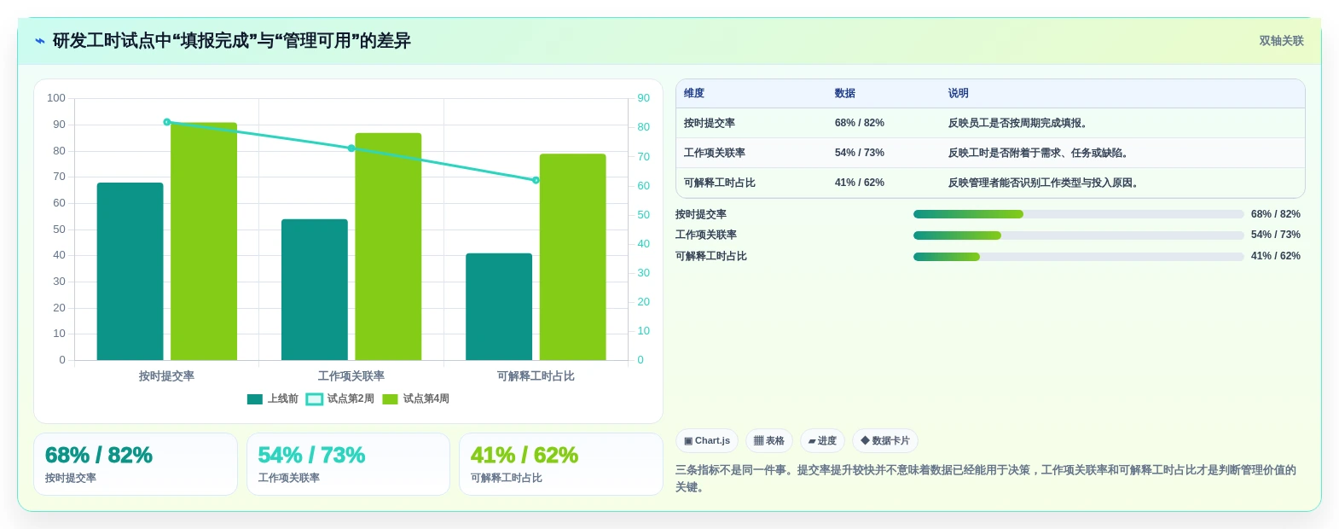Click the 按时提交率 x-axis label
The width and height of the screenshot is (1339, 529).
[166, 376]
